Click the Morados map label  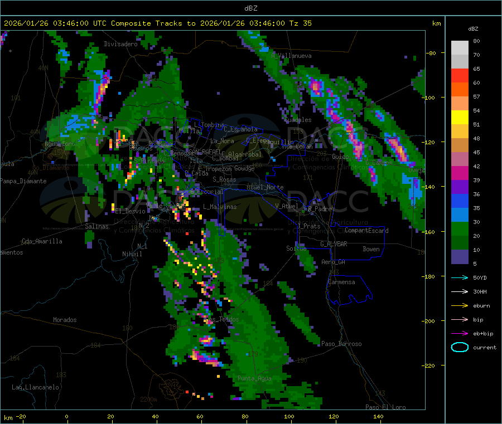pos(65,320)
